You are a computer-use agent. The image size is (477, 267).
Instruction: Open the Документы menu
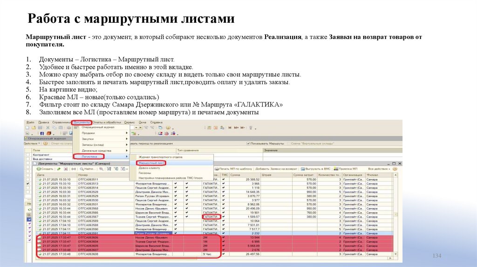click(82, 122)
